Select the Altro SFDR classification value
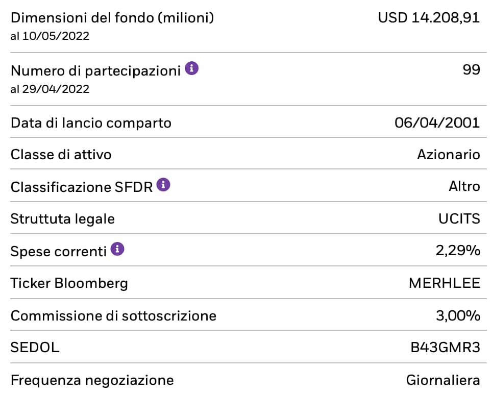The image size is (492, 393). coord(464,186)
